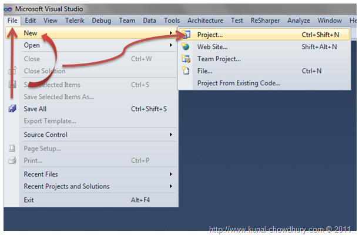Click the Visual Studio infinity logo icon
Screen dimensions: 359x235
click(8, 9)
